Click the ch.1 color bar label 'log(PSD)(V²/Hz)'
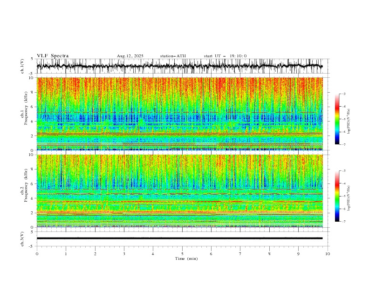Screen dimensions: 369x285 (349, 122)
